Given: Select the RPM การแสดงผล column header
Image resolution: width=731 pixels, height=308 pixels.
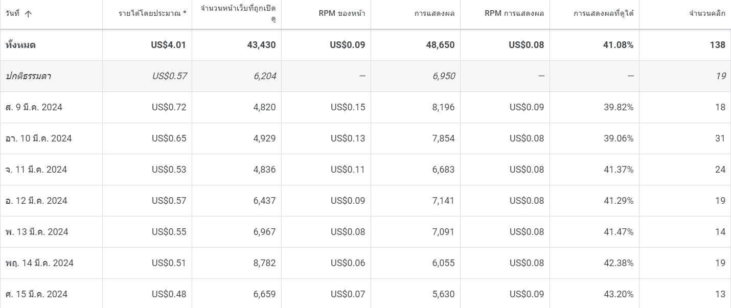Looking at the screenshot, I should coord(514,14).
